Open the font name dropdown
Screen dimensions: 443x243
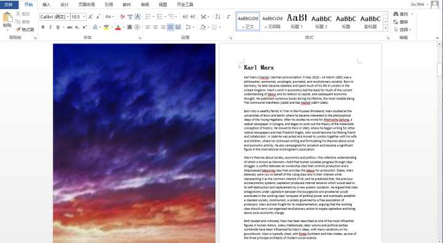pyautogui.click(x=68, y=17)
